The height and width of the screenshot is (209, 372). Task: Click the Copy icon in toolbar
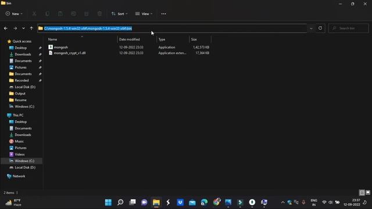tap(48, 14)
